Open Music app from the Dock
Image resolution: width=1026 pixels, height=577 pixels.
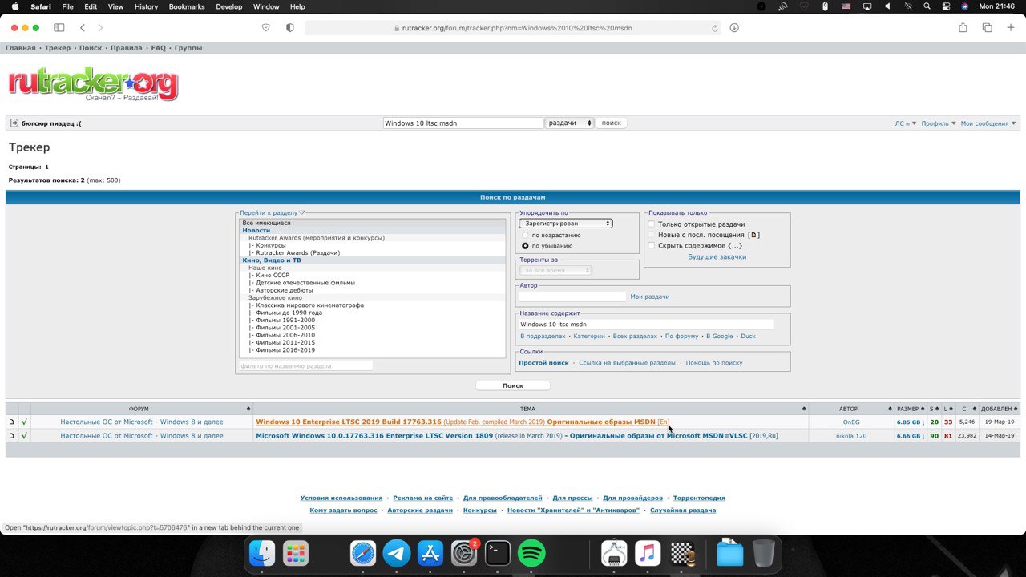[x=648, y=553]
